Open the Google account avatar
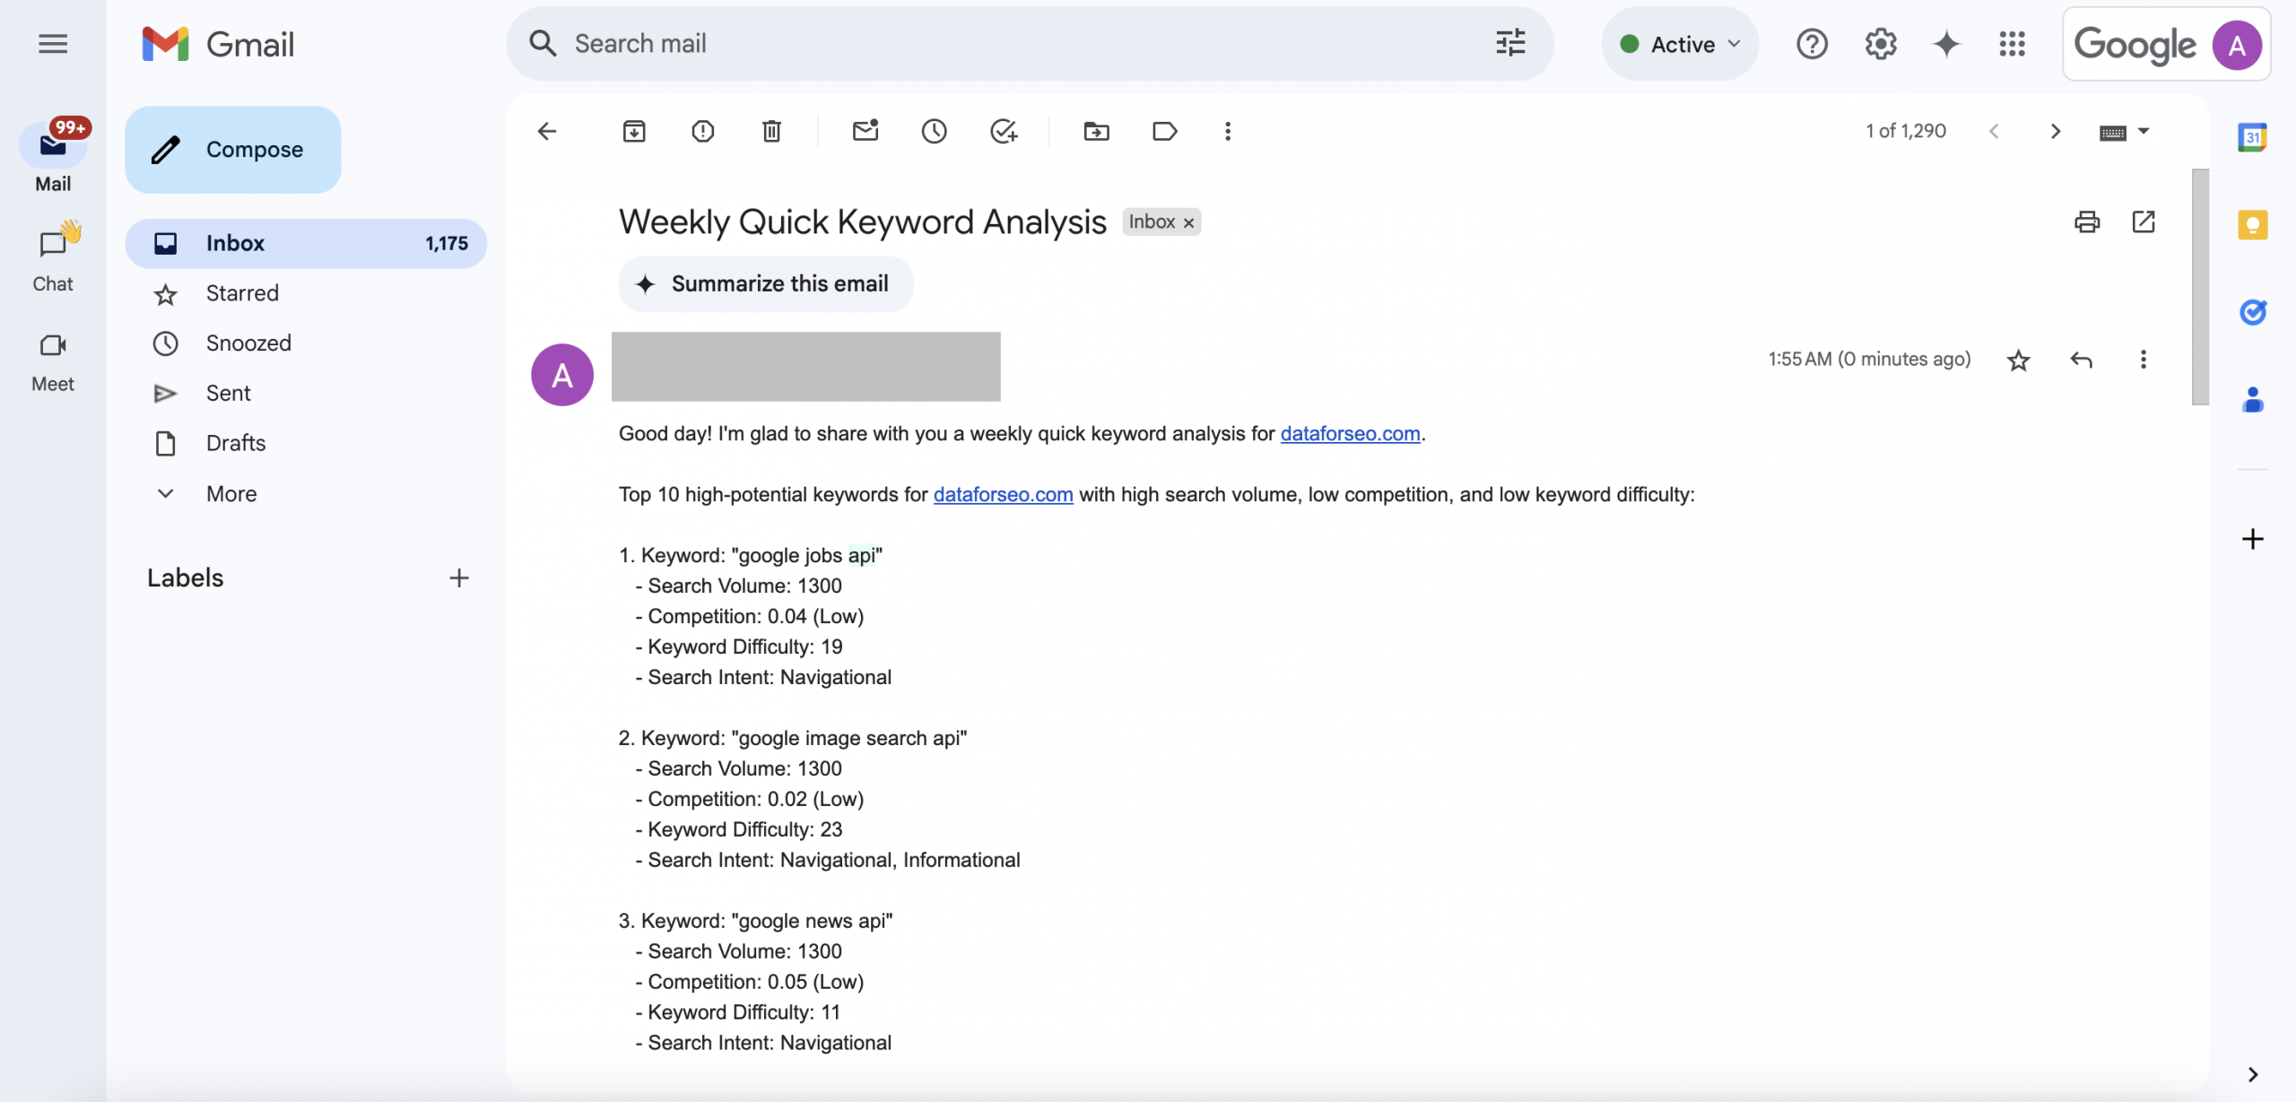The height and width of the screenshot is (1102, 2296). (2237, 45)
